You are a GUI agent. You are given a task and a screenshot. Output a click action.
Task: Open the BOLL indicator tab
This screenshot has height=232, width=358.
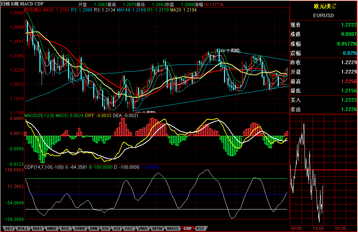pyautogui.click(x=23, y=228)
